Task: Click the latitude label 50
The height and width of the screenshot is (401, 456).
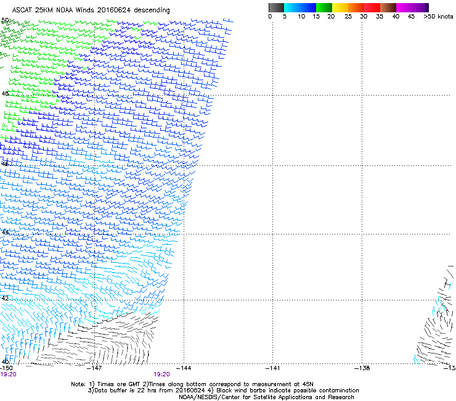Action: [x=5, y=20]
